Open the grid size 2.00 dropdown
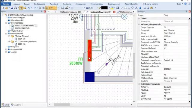This screenshot has width=192, height=108. 56,8
